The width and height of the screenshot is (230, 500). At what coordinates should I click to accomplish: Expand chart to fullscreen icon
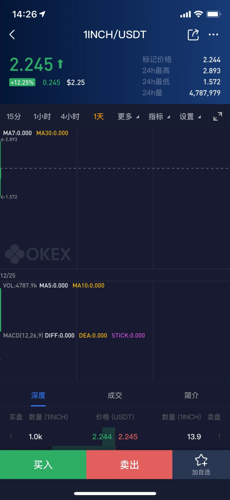(218, 116)
